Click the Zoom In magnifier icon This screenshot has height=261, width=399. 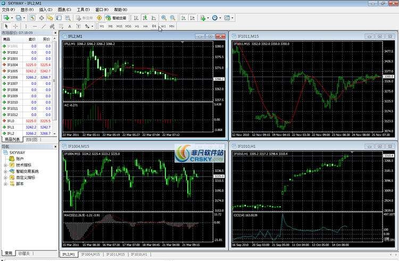point(164,18)
